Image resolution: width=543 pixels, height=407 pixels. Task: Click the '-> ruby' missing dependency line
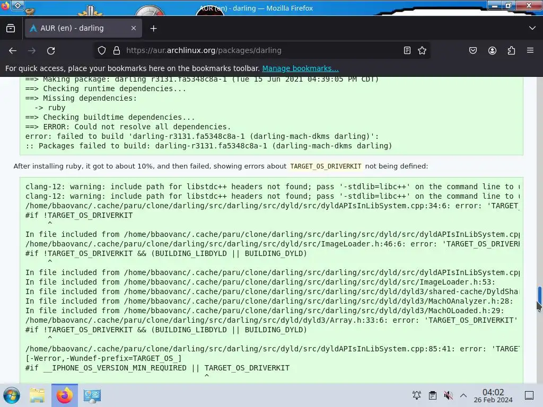[50, 108]
